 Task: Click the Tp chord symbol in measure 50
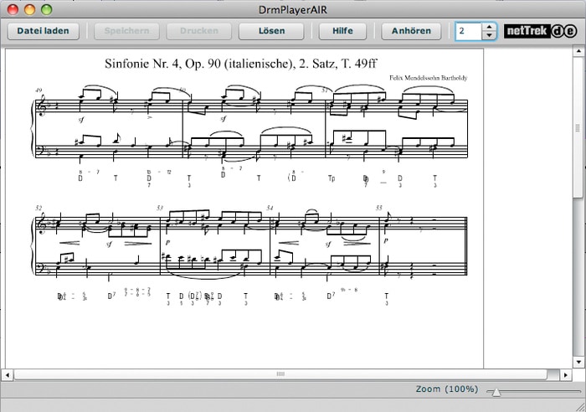click(332, 178)
